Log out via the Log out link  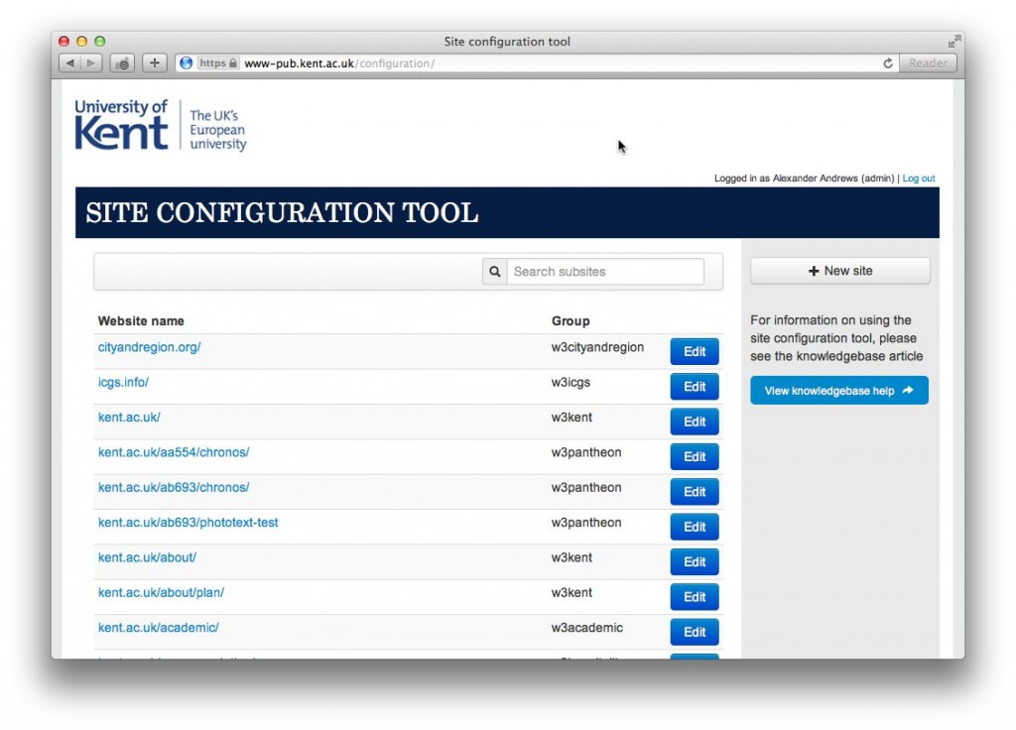click(918, 179)
